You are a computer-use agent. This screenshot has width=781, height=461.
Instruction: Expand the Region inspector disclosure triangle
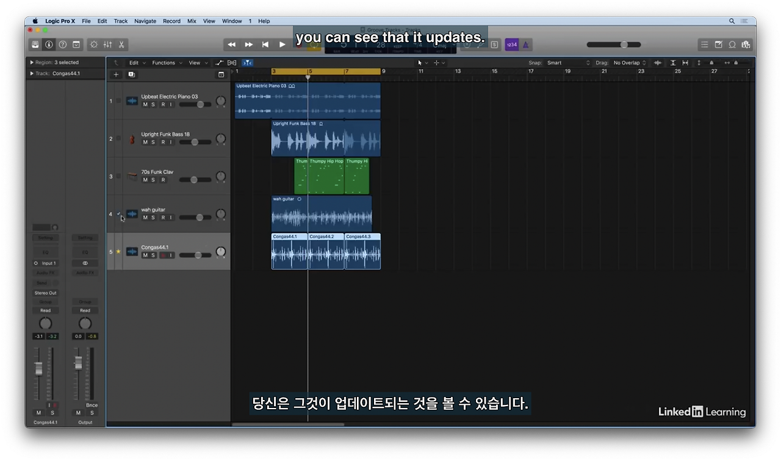point(32,62)
